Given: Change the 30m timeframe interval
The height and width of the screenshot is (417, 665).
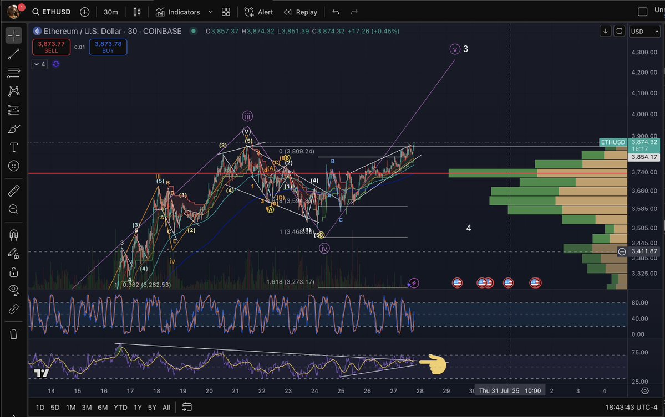Looking at the screenshot, I should click(x=111, y=12).
